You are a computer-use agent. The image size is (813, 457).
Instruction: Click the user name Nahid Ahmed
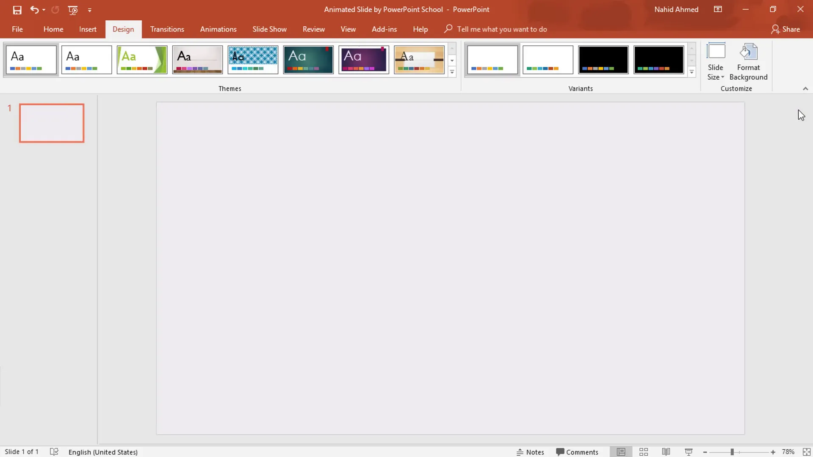[676, 9]
